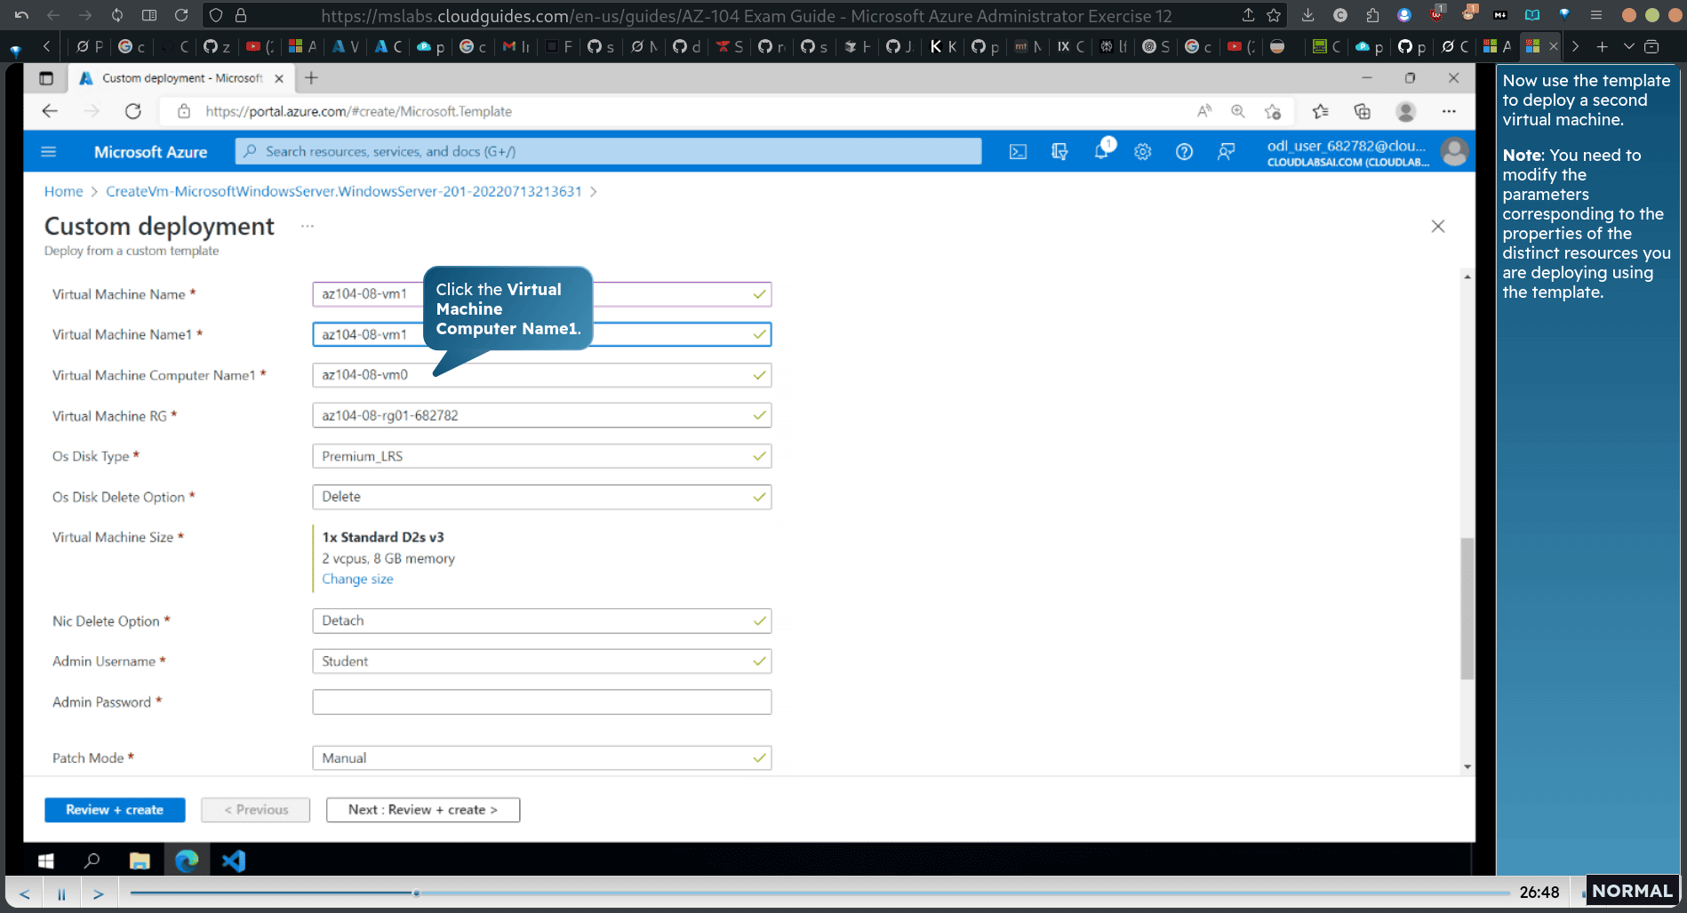Click Next : Review + create button
Viewport: 1687px width, 913px height.
click(x=423, y=810)
